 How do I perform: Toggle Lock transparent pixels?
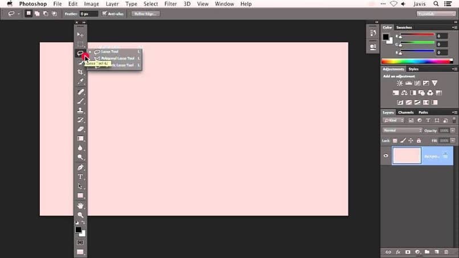click(x=395, y=141)
